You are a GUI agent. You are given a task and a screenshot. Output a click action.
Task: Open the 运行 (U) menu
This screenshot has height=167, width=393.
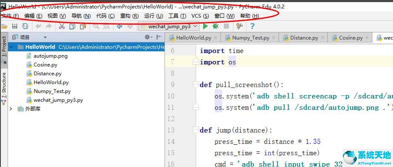pyautogui.click(x=154, y=16)
